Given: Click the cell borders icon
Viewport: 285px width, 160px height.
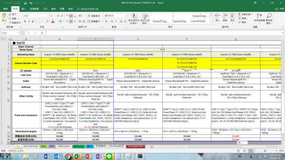Looking at the screenshot, I should point(40,21).
